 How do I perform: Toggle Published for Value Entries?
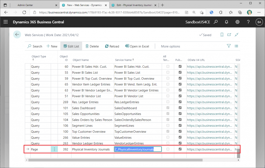(180, 137)
